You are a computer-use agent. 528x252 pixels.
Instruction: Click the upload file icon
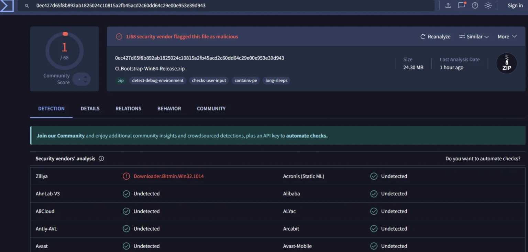click(448, 5)
